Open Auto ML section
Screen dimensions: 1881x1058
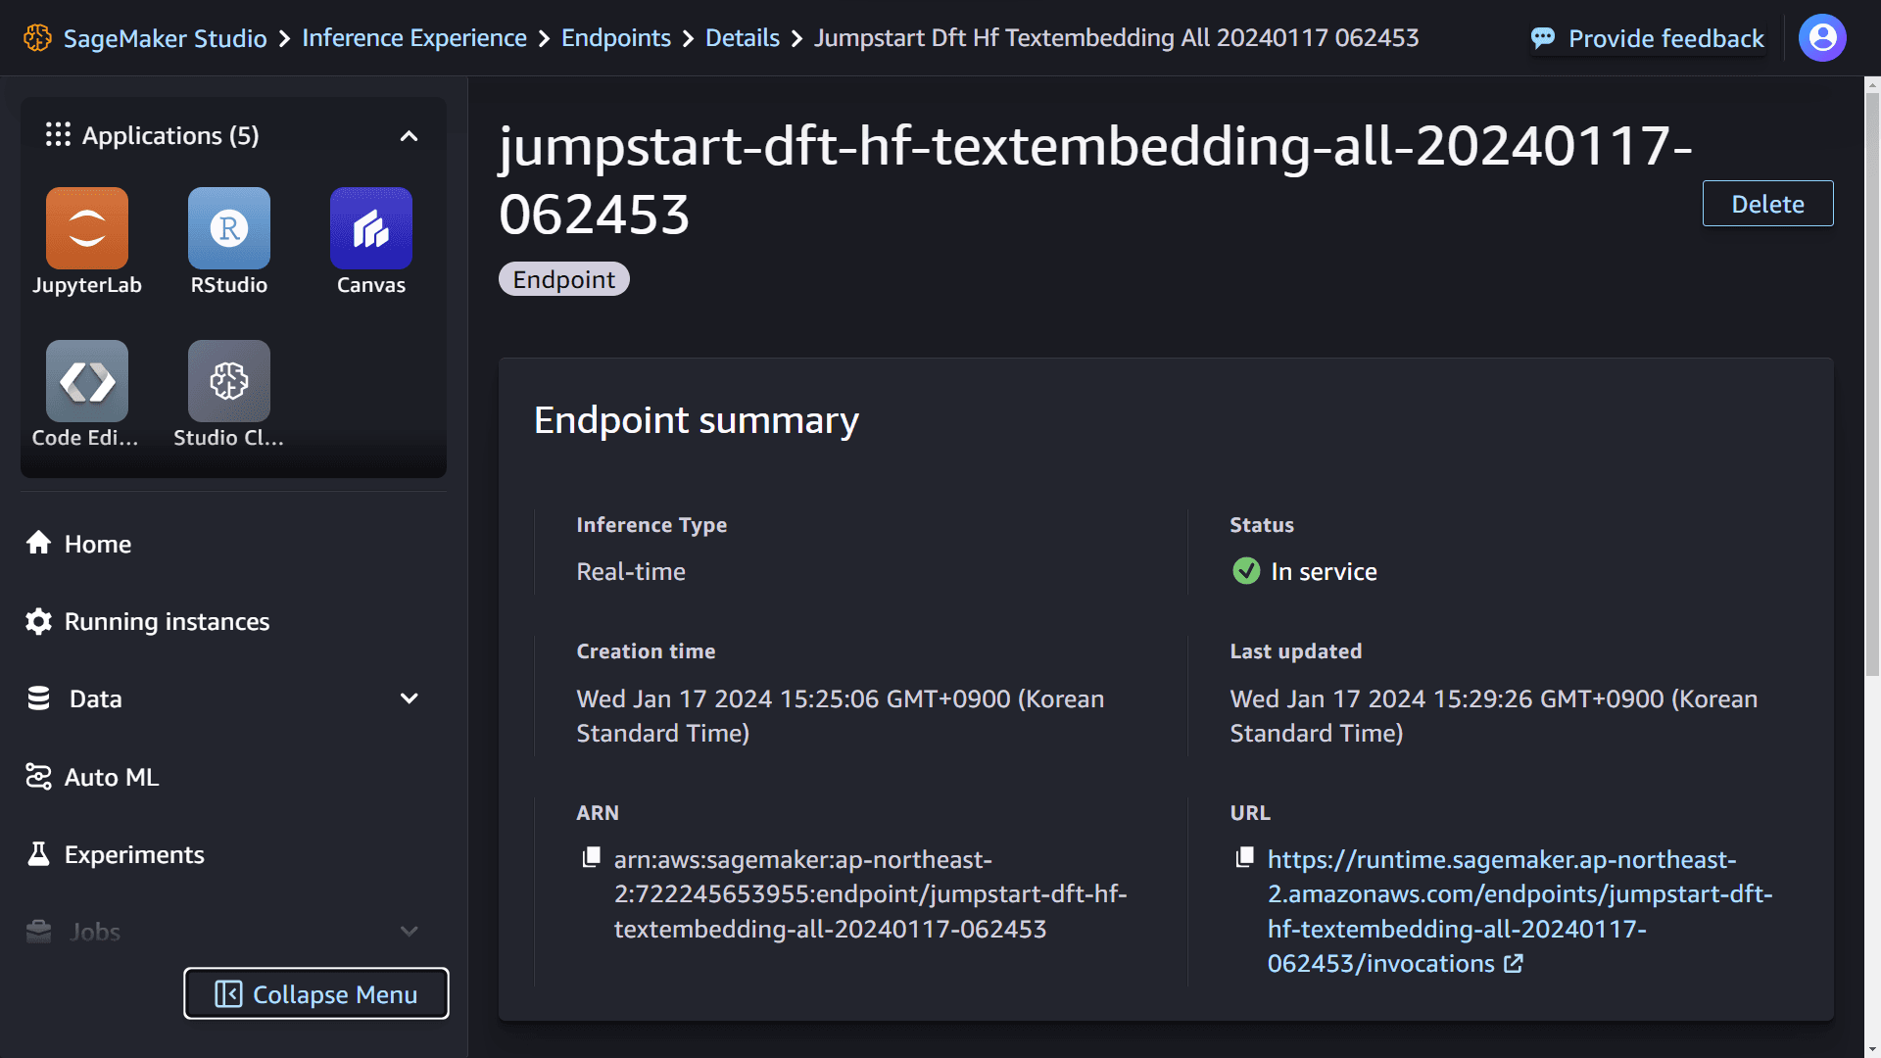[x=110, y=777]
